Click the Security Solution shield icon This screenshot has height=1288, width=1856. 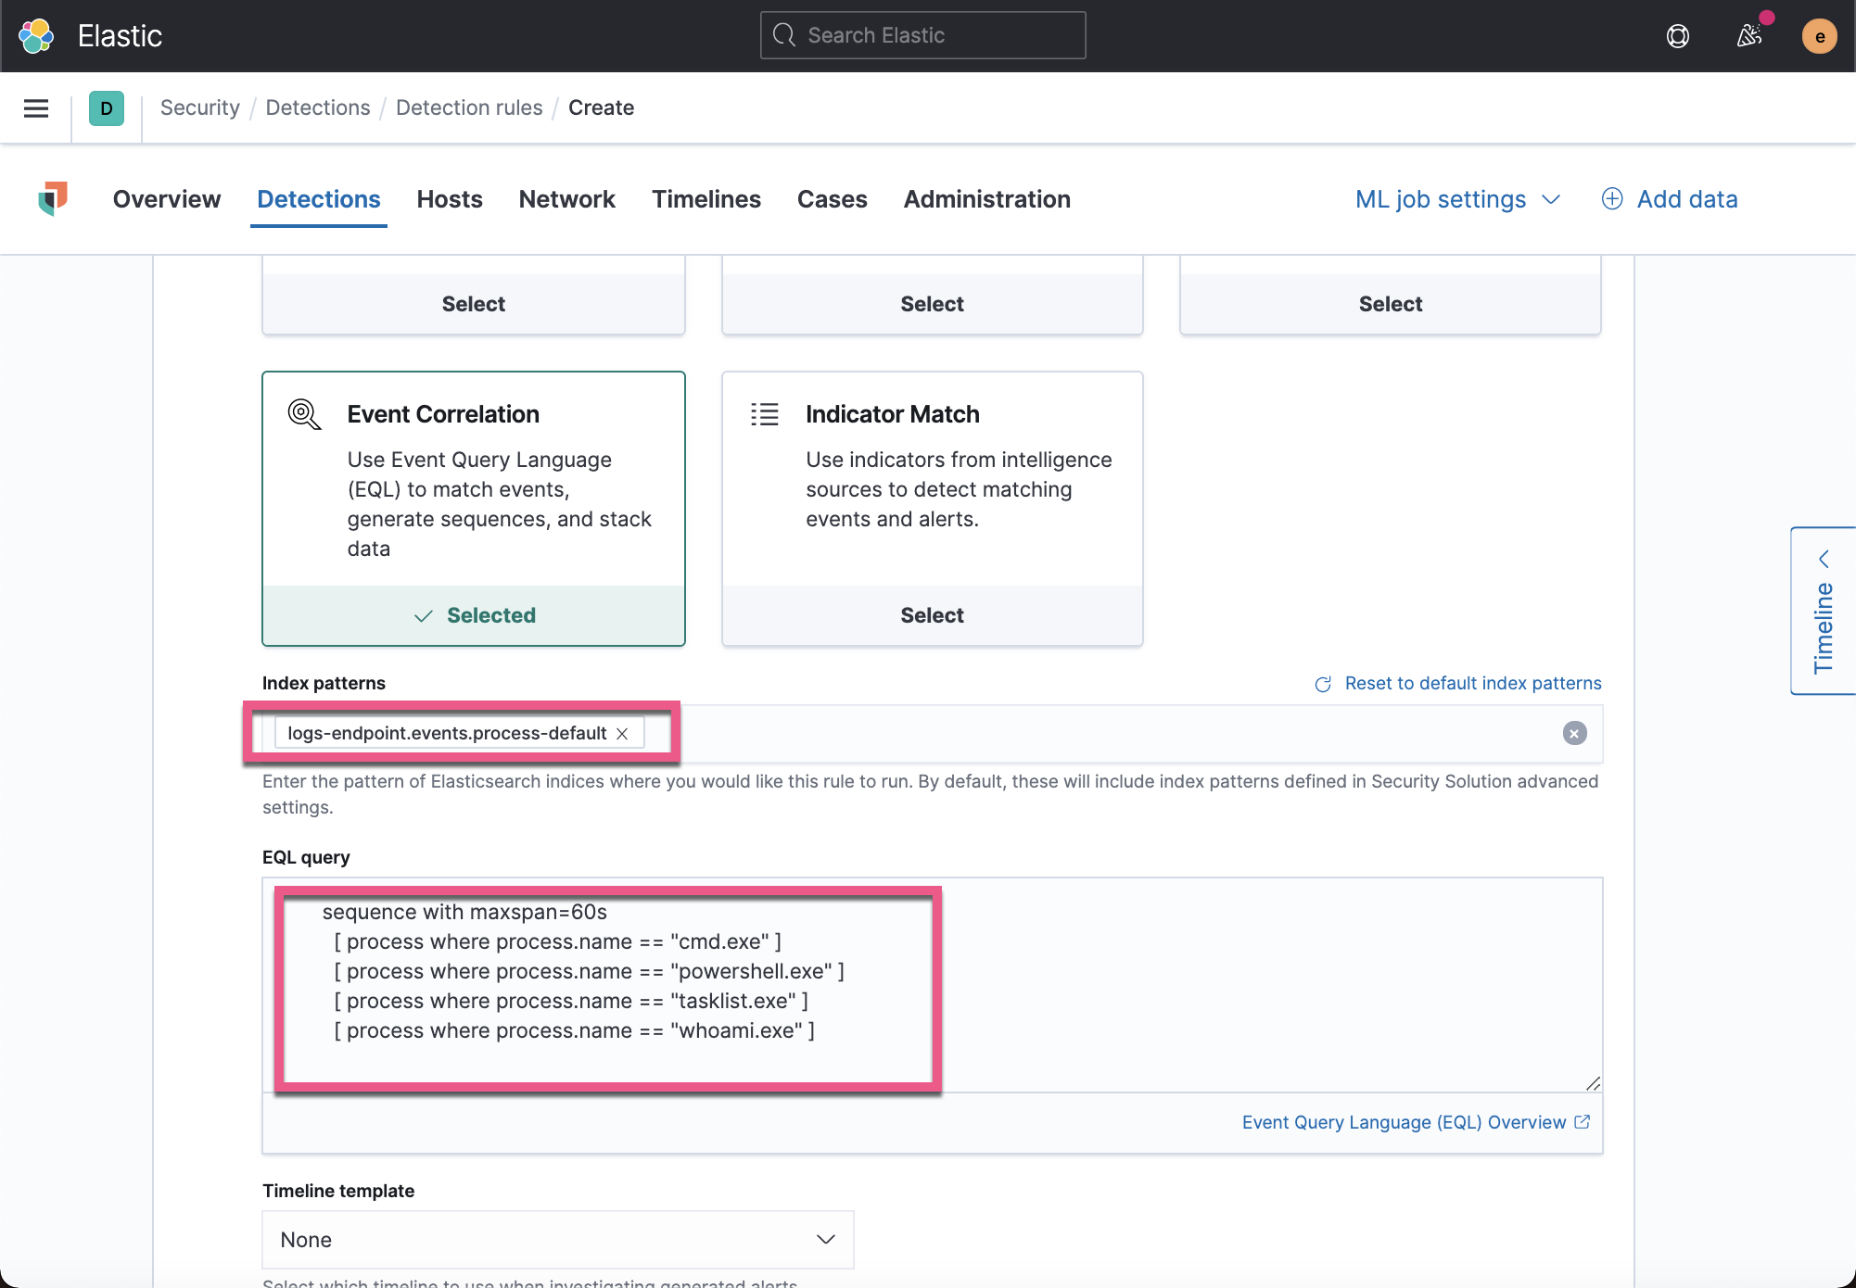coord(53,198)
